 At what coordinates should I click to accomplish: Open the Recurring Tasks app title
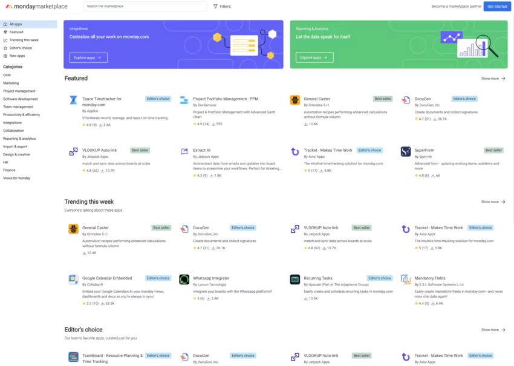click(x=318, y=278)
